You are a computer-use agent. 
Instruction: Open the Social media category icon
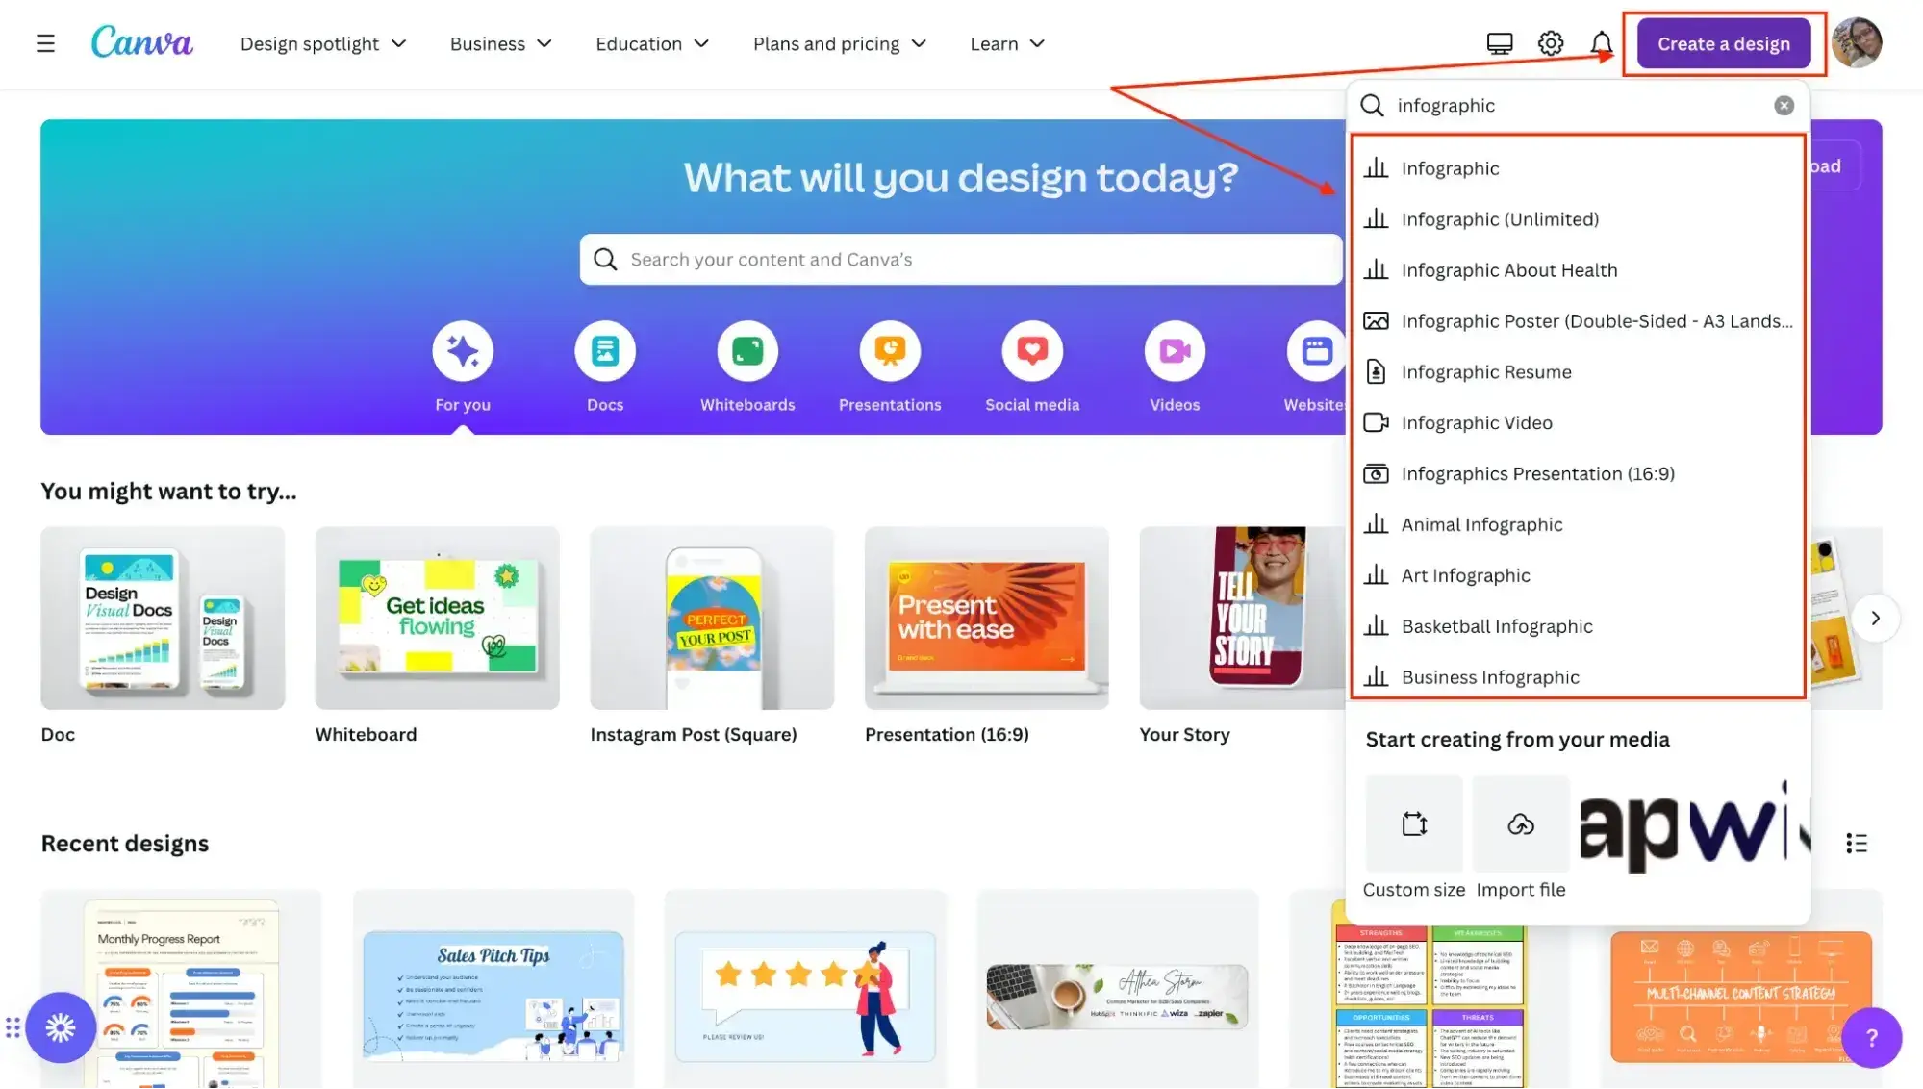pos(1032,350)
